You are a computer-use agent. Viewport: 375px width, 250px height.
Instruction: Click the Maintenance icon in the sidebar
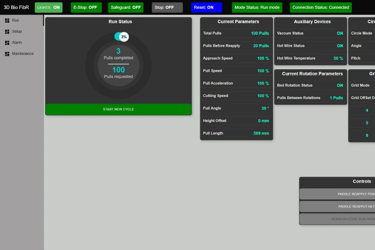tap(6, 53)
